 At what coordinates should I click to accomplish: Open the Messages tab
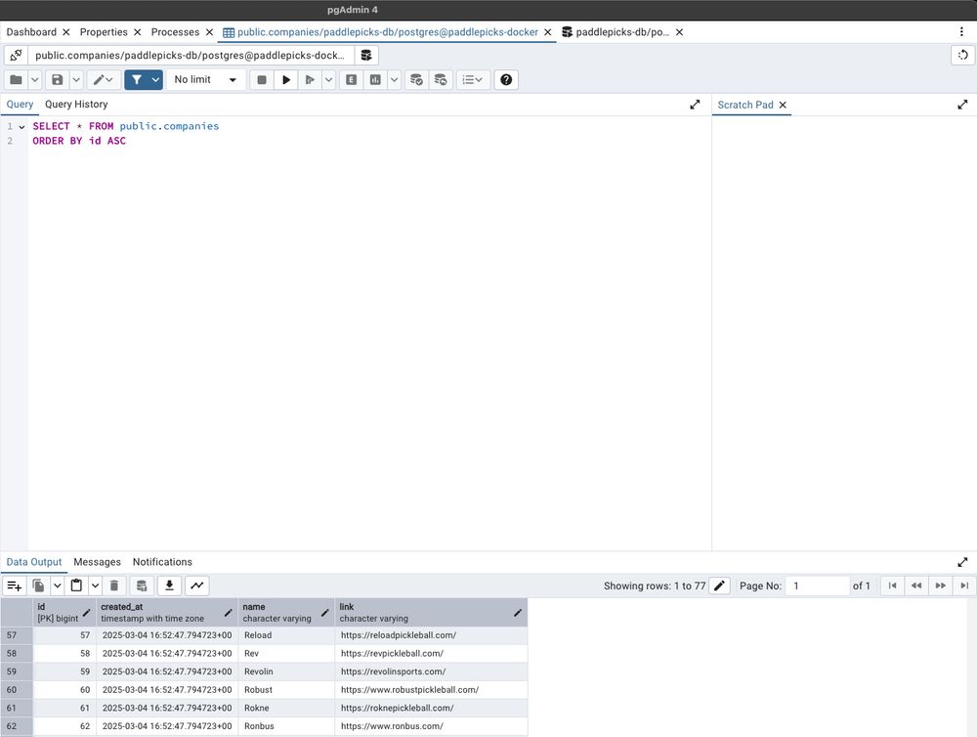pyautogui.click(x=97, y=562)
